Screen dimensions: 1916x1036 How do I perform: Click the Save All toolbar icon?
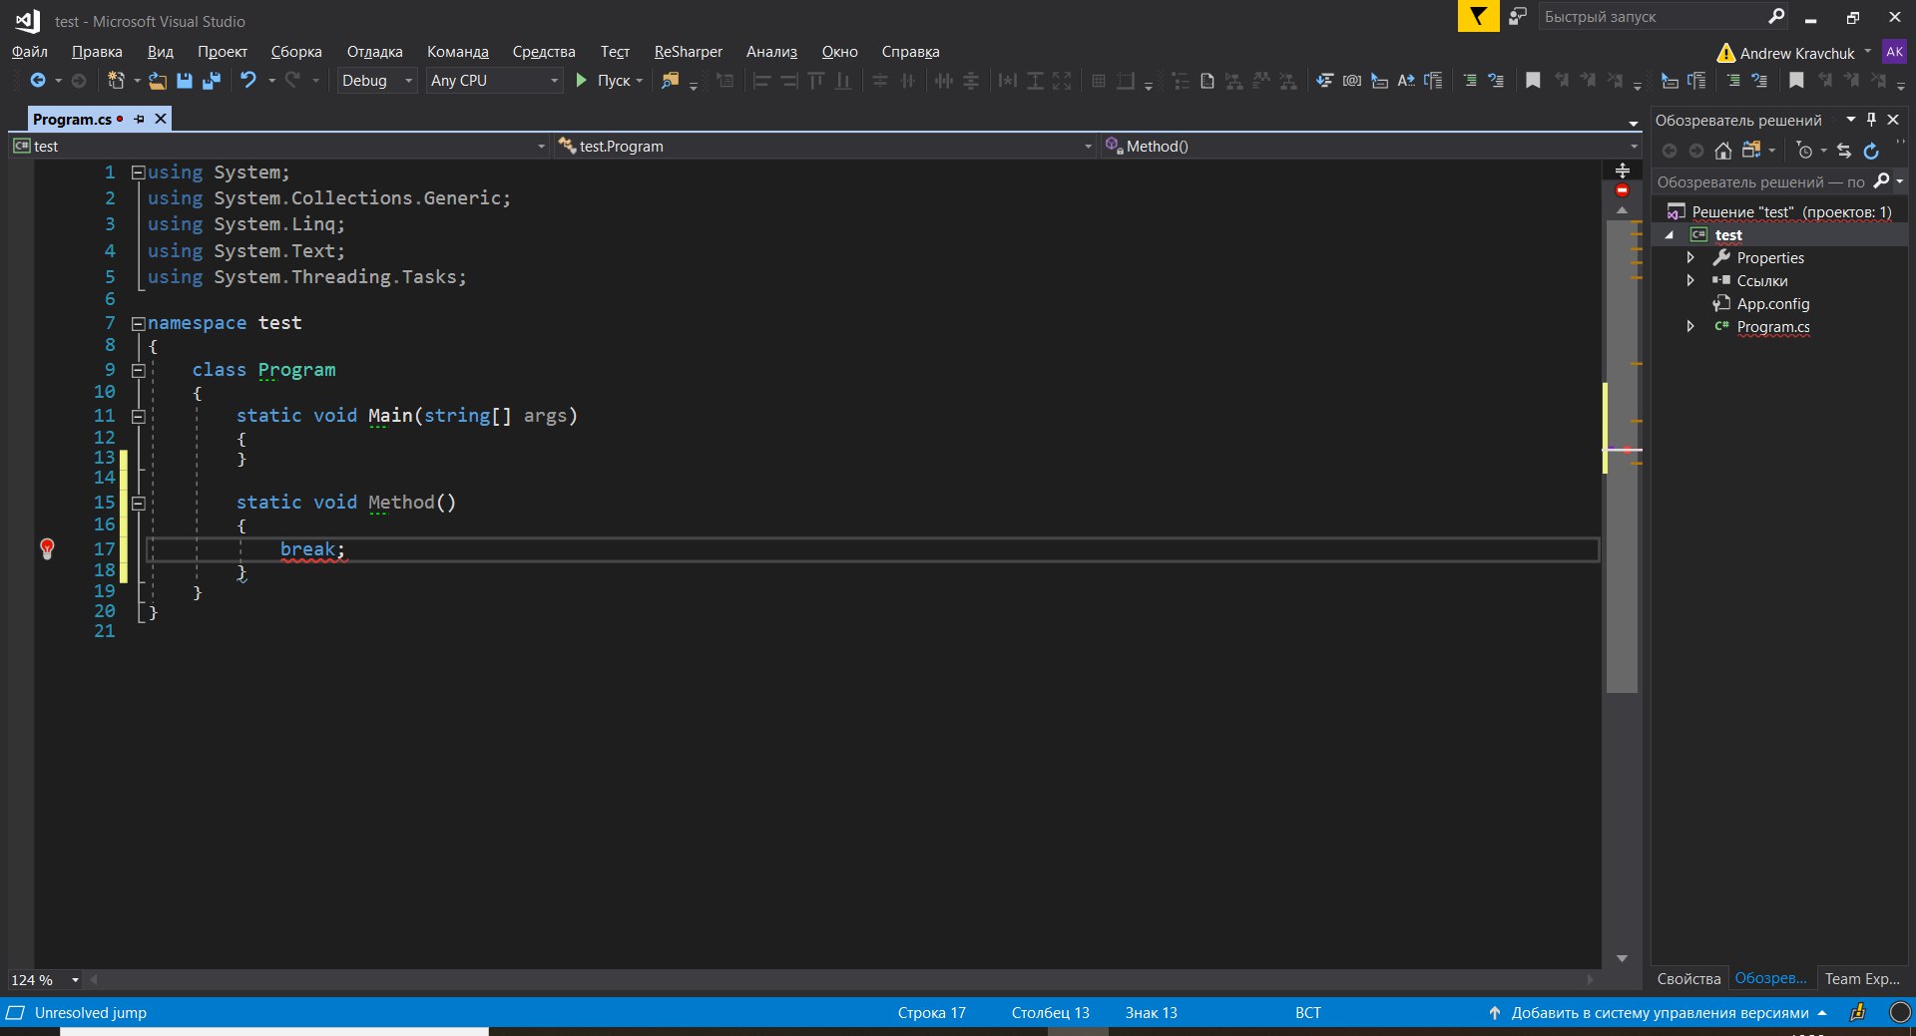211,81
